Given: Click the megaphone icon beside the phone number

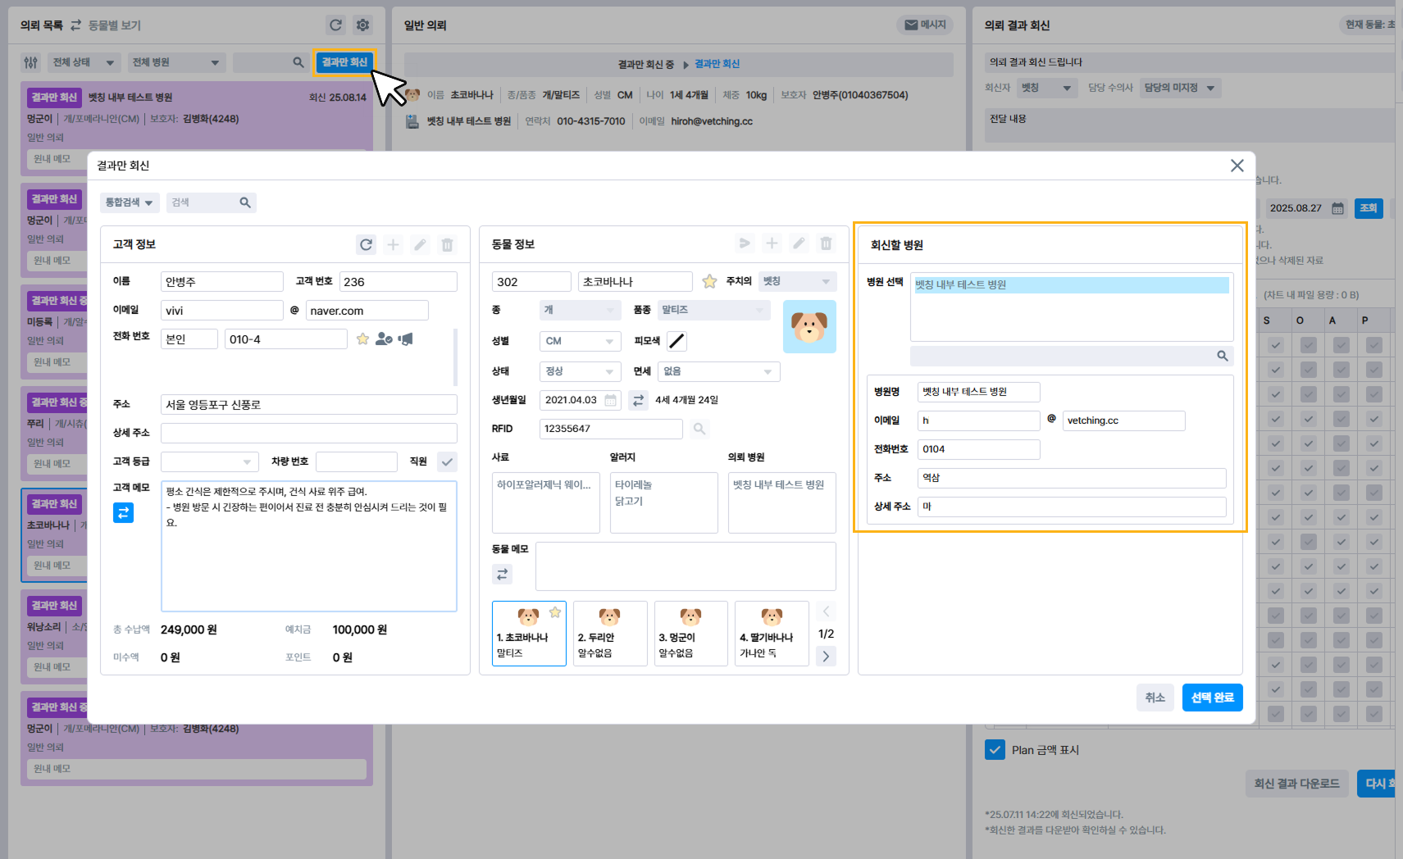Looking at the screenshot, I should pos(405,339).
